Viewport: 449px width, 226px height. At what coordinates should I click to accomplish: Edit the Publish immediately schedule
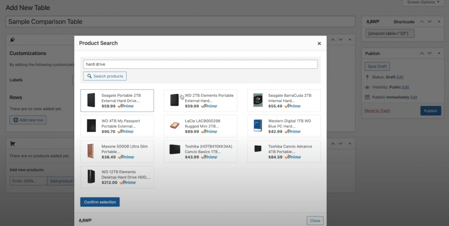[x=413, y=97]
